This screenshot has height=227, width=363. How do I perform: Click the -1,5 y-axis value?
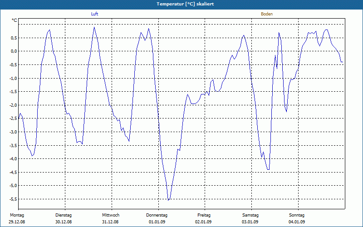click(x=13, y=92)
